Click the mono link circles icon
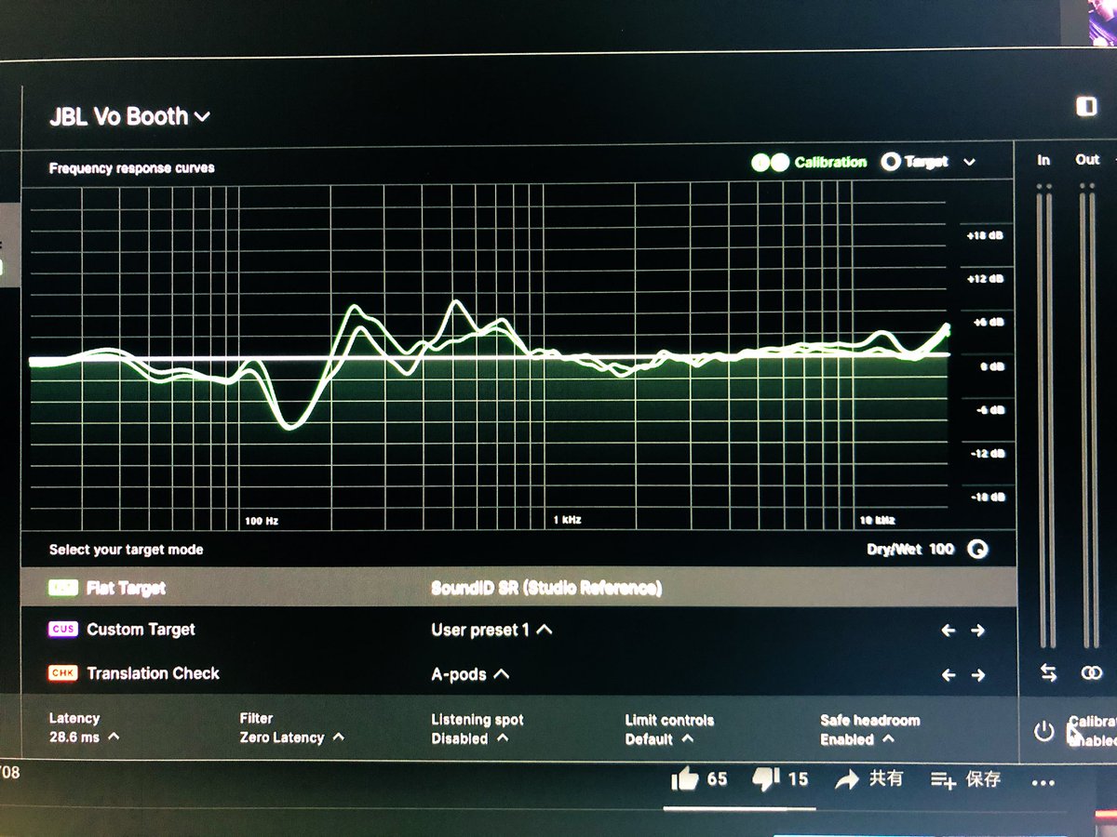This screenshot has width=1117, height=837. coord(1092,672)
